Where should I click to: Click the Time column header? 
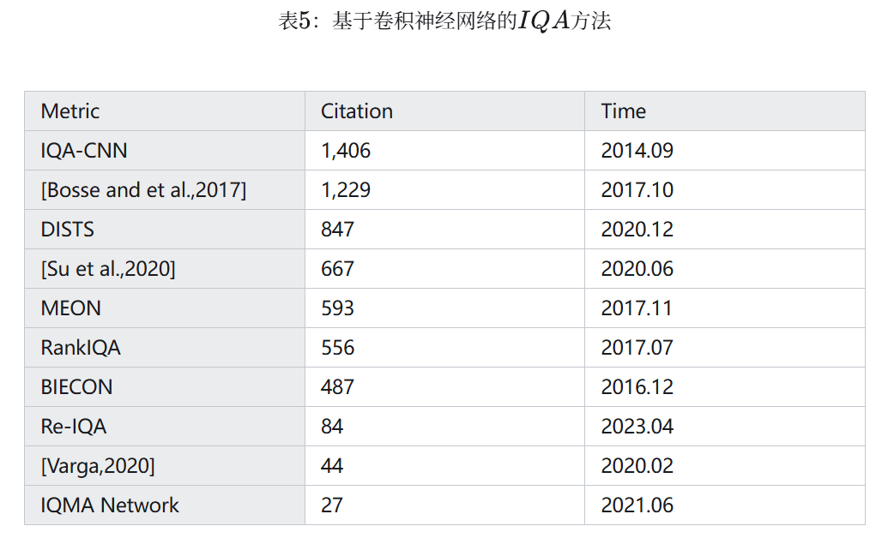pyautogui.click(x=624, y=111)
